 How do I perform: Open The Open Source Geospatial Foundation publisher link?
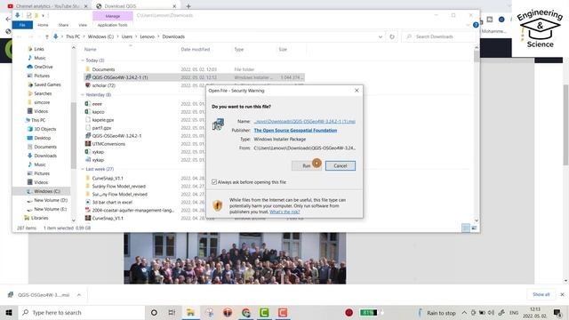pyautogui.click(x=295, y=131)
